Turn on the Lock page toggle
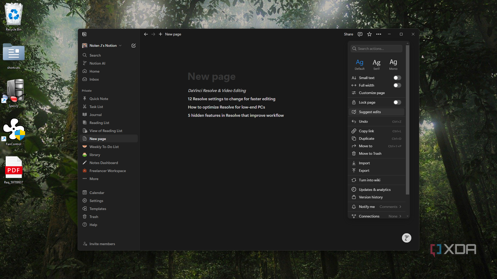 397,102
